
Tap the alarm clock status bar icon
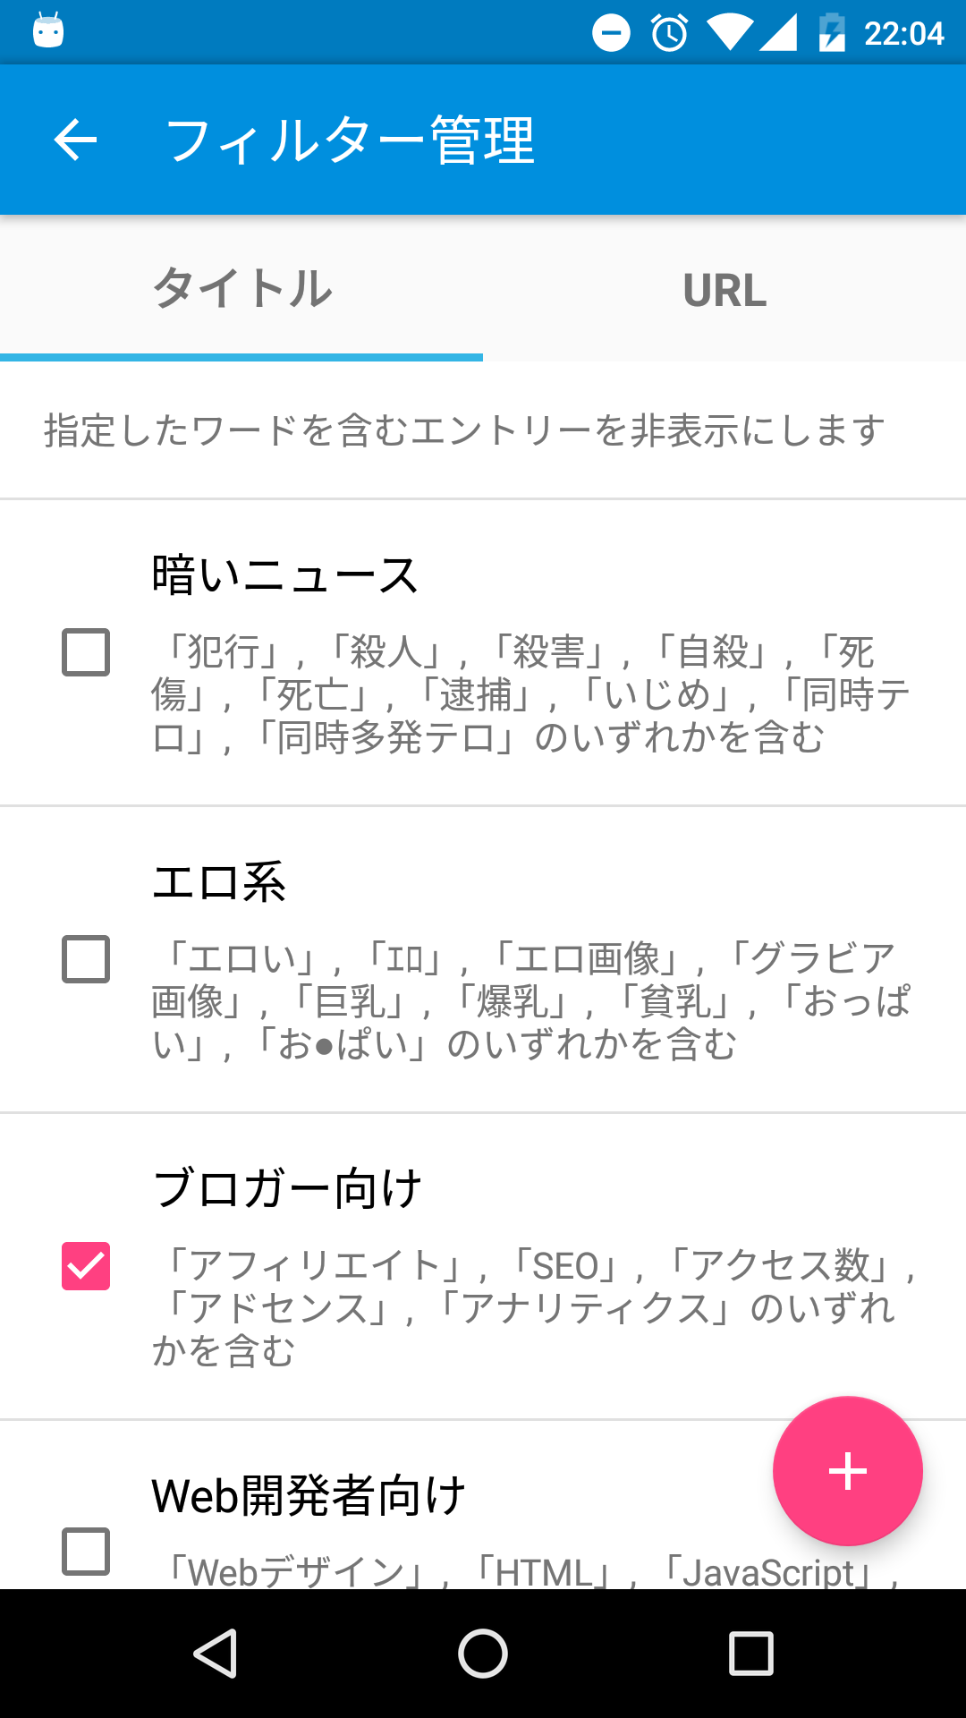[x=669, y=33]
